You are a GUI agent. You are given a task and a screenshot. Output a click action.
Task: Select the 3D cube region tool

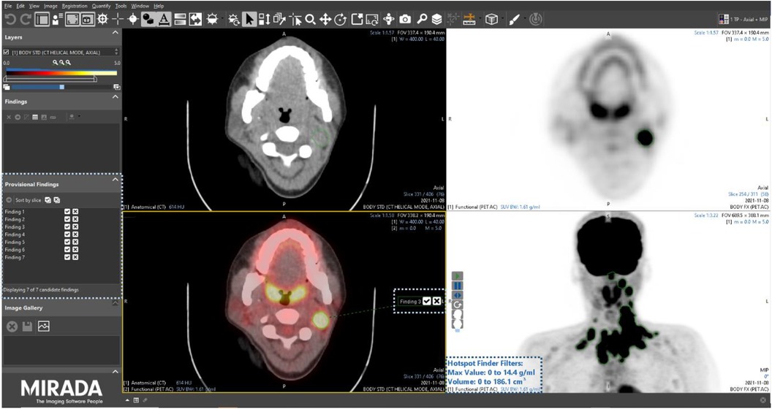[491, 19]
